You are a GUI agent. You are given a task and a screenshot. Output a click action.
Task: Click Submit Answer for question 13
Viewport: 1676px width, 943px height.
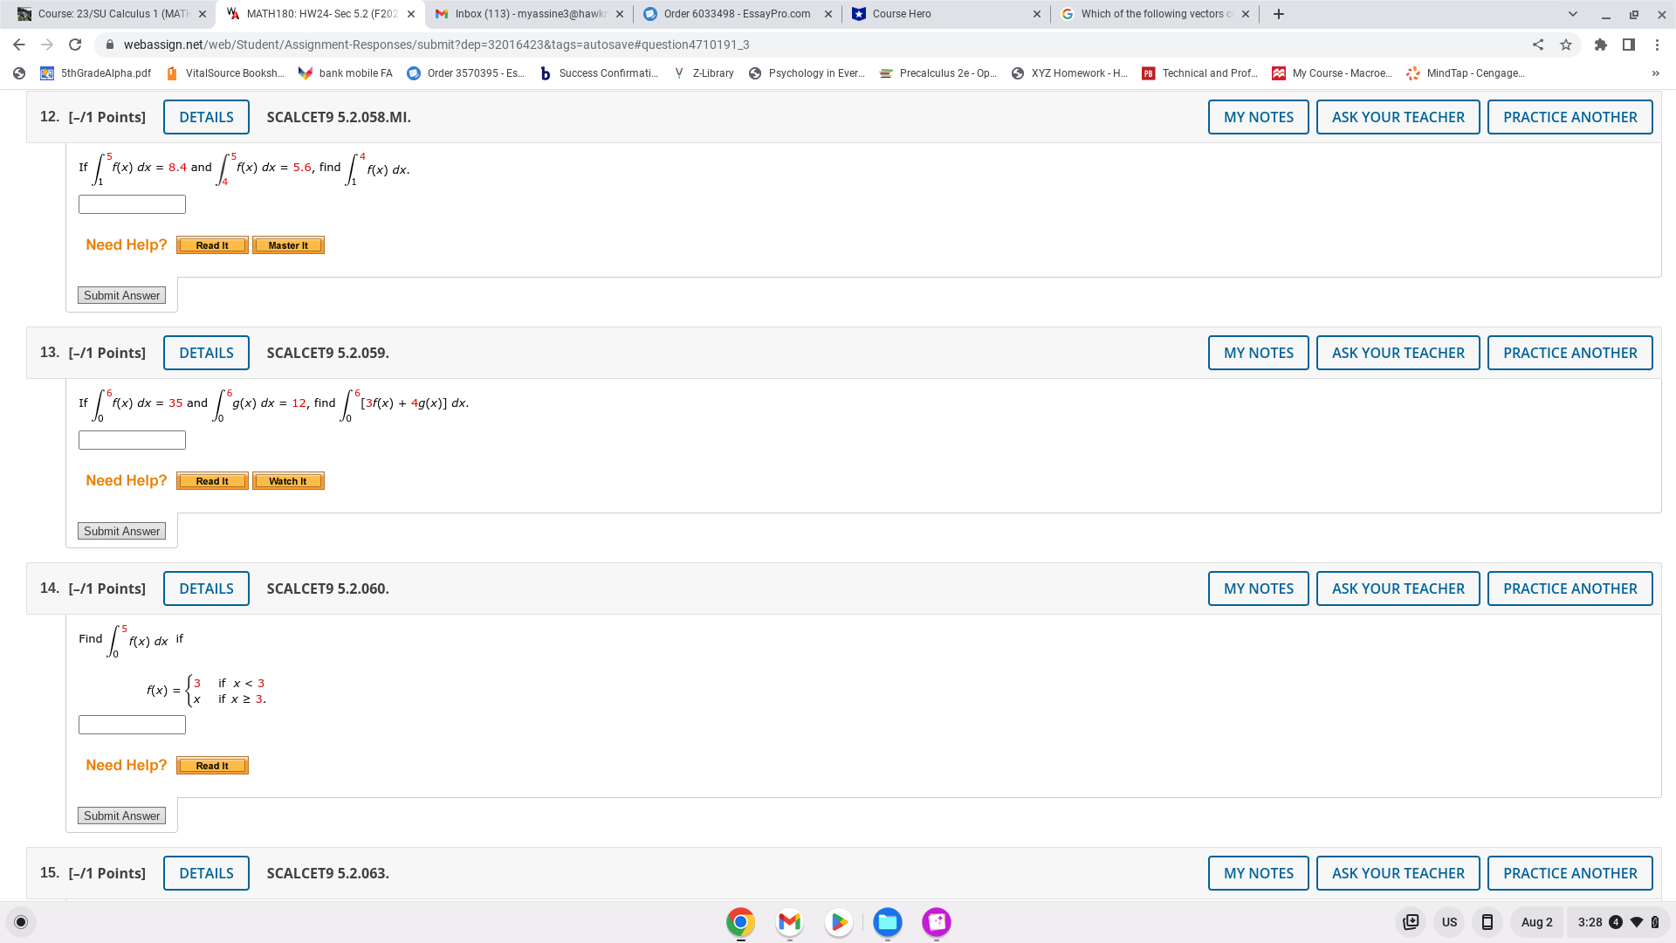pos(121,531)
